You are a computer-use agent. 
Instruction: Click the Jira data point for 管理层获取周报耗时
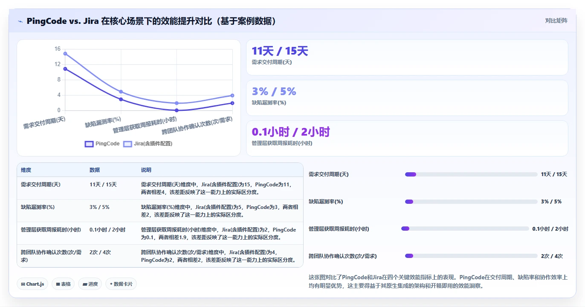tap(177, 103)
